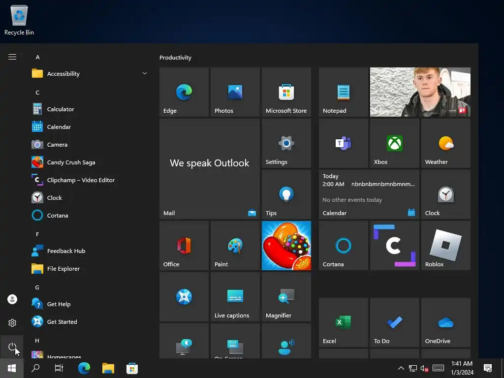Open the user account menu
The height and width of the screenshot is (378, 504).
click(12, 299)
